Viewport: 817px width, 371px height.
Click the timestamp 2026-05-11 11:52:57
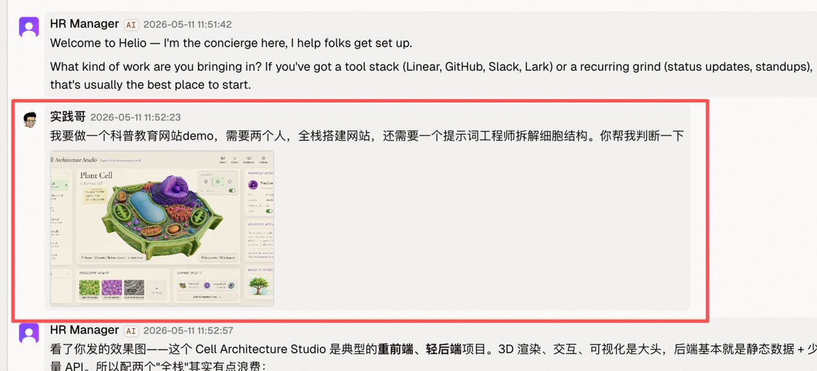point(188,331)
